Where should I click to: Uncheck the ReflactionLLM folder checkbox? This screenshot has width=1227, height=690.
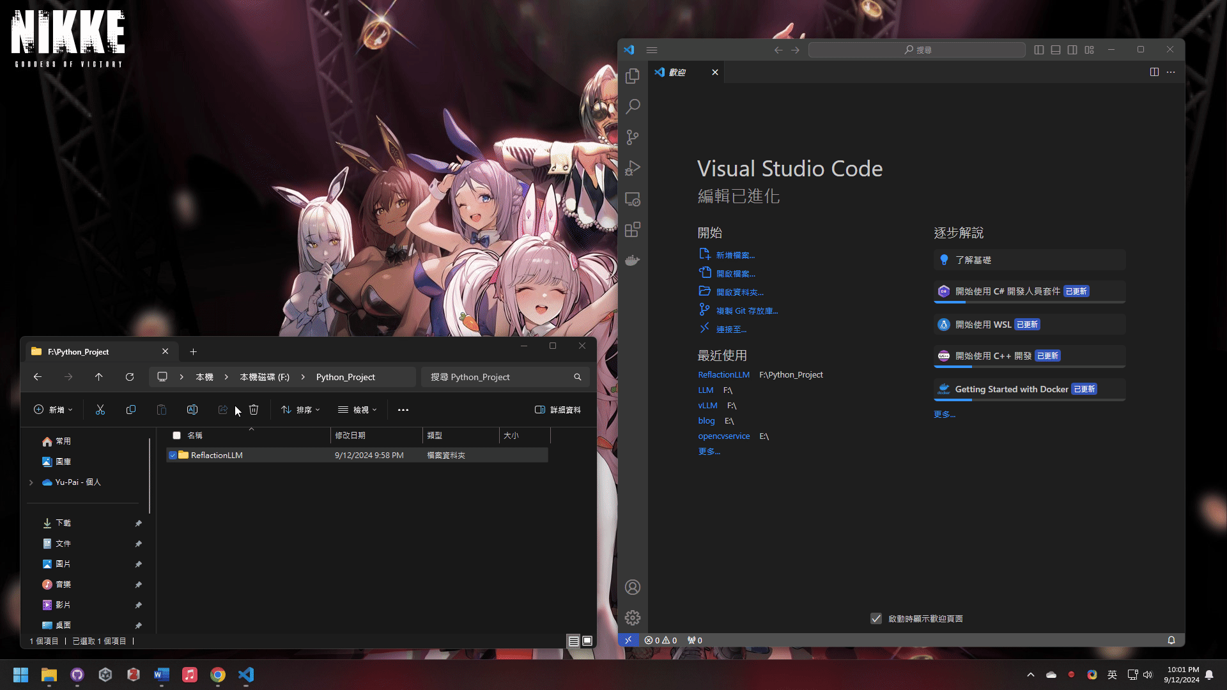coord(173,456)
